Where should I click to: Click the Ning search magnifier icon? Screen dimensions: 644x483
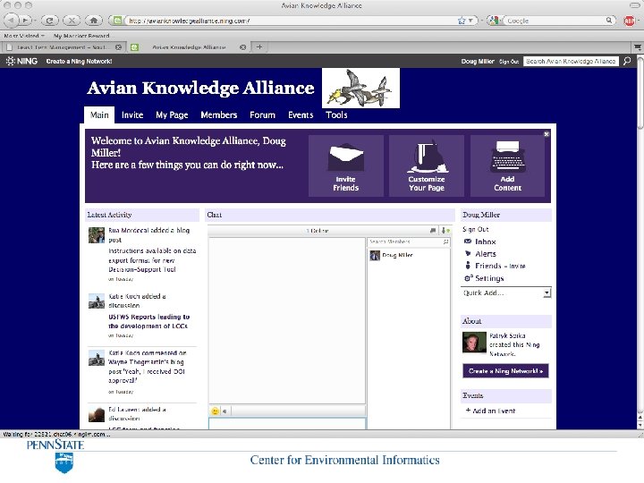(627, 61)
